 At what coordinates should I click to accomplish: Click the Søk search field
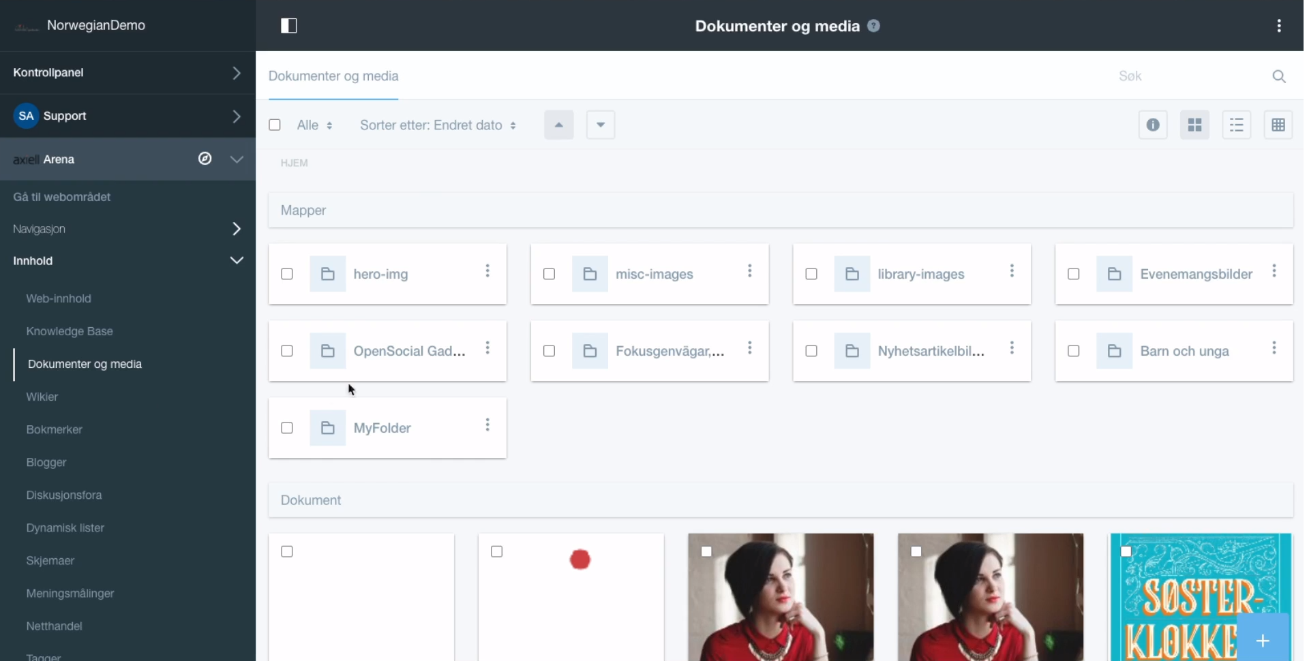coord(1186,76)
